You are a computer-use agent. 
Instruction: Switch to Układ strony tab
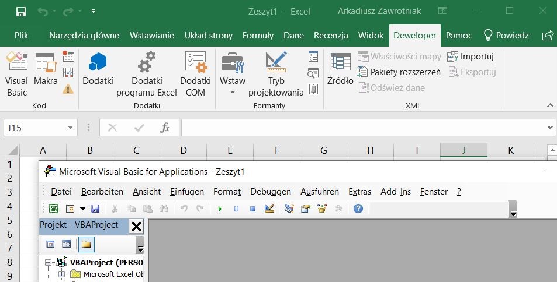[209, 36]
